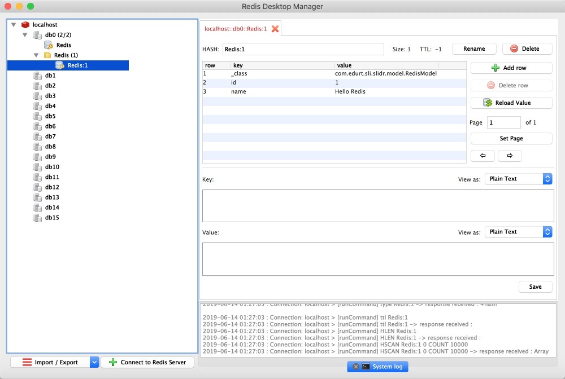Click the db13 database icon
This screenshot has height=379, width=565.
coord(37,197)
